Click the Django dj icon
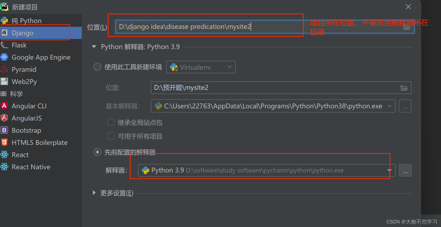This screenshot has height=227, width=441. [x=5, y=33]
